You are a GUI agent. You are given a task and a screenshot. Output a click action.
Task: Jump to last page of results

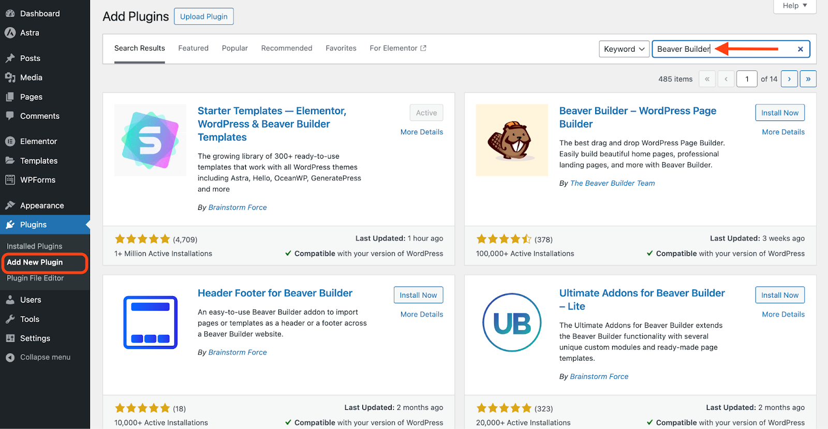(x=808, y=79)
